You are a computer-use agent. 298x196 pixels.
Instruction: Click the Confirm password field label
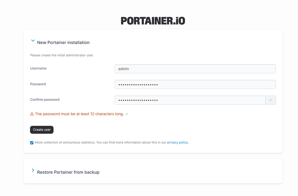(45, 100)
